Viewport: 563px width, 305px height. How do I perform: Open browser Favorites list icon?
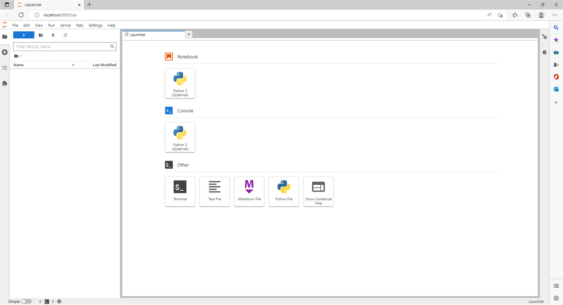coord(515,15)
